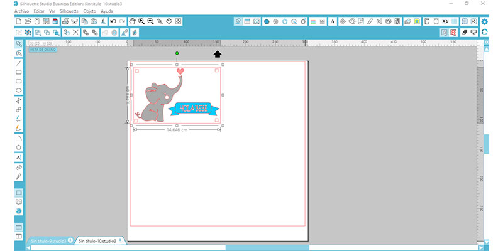Click the HOLA BEBÉ banner on canvas
The image size is (503, 251).
click(194, 109)
